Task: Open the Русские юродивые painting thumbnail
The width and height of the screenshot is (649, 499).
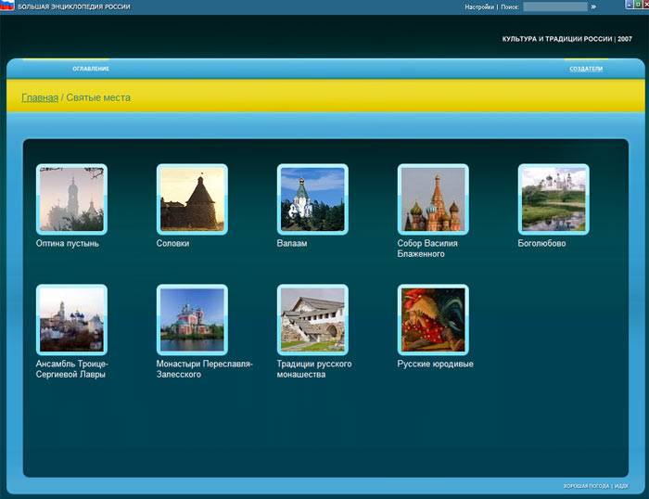Action: click(x=433, y=320)
